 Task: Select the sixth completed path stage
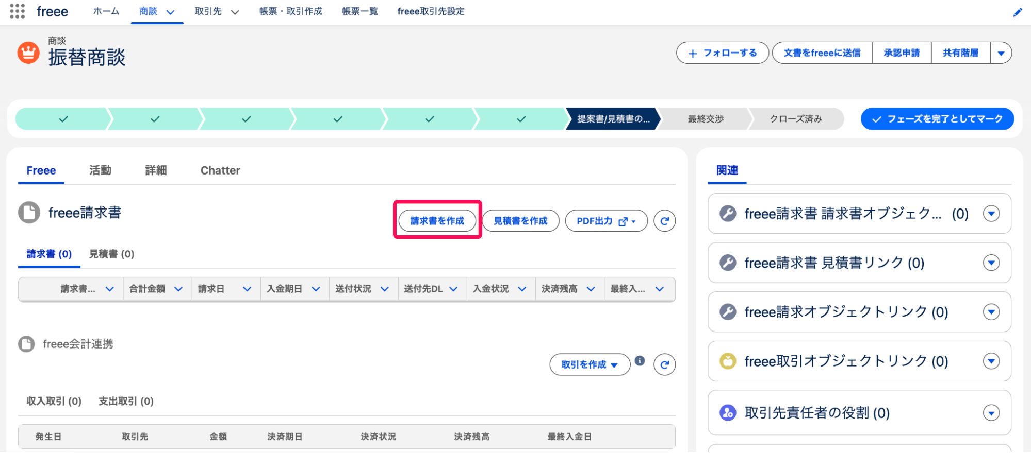(521, 119)
